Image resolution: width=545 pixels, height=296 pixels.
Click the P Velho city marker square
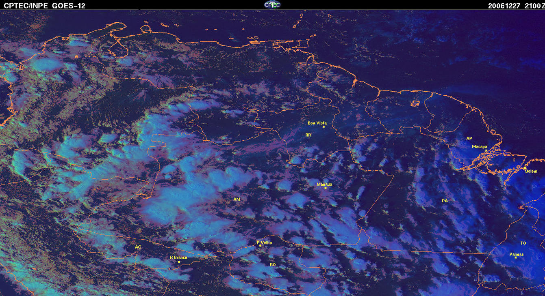coord(260,246)
